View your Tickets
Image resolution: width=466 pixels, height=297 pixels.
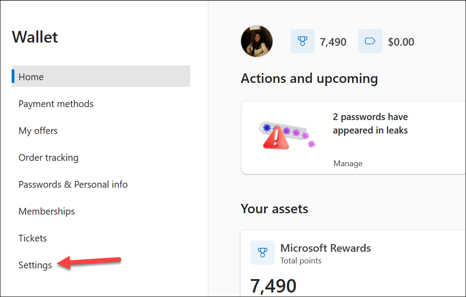pyautogui.click(x=32, y=238)
